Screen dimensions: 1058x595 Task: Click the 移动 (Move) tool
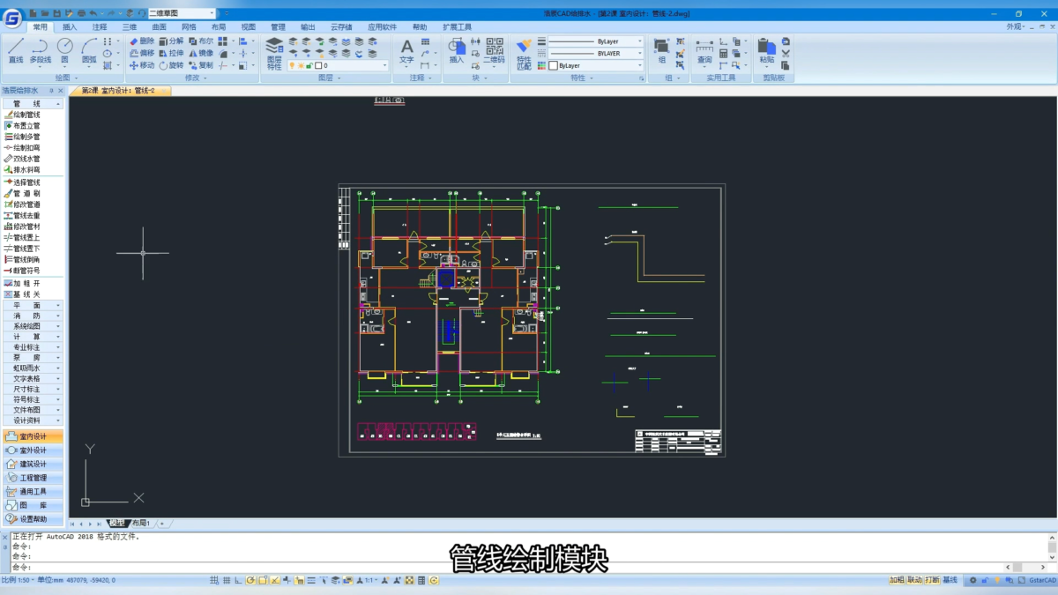coord(141,65)
